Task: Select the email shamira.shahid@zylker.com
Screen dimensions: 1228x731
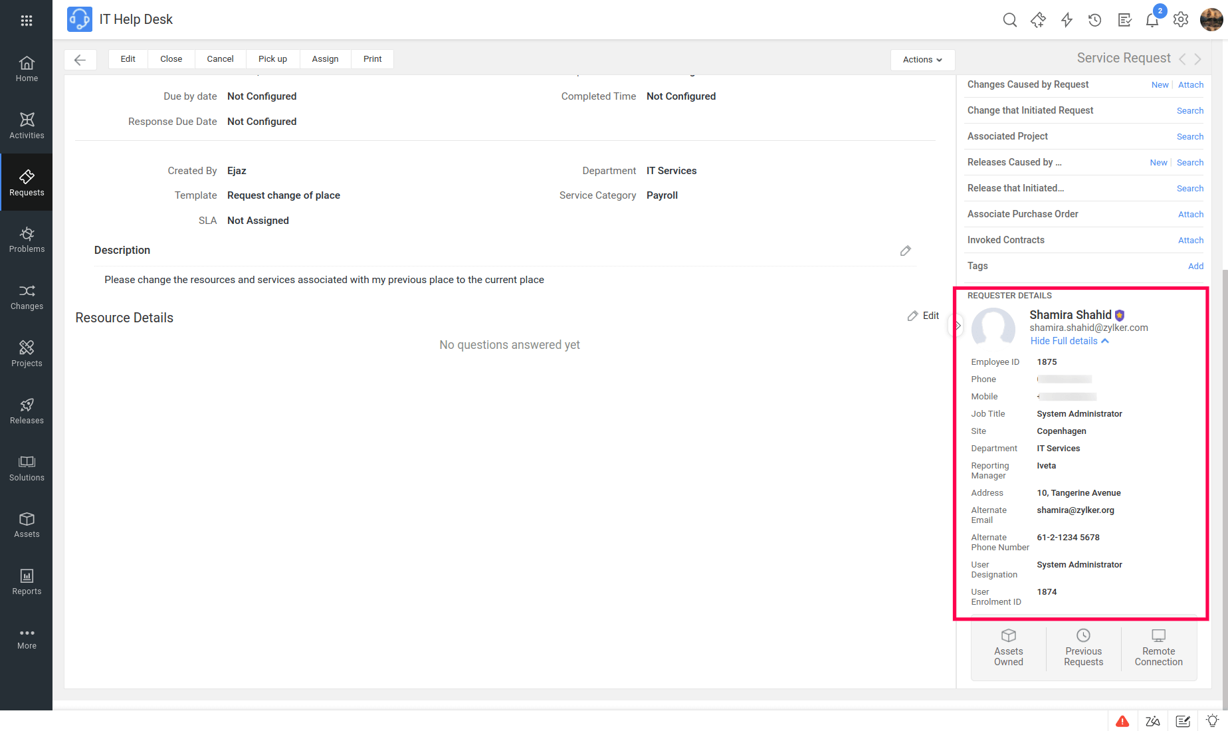Action: click(1088, 328)
